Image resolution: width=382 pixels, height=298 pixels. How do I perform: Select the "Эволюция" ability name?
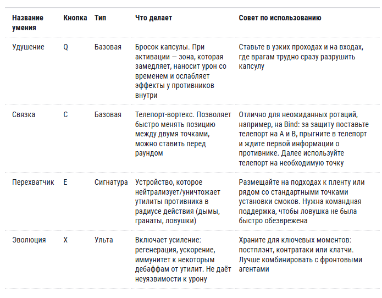point(29,240)
